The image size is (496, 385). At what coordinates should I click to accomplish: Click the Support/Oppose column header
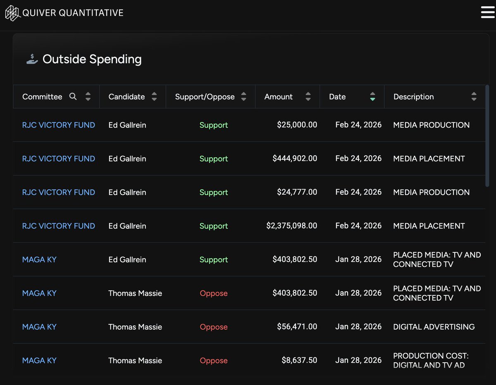210,97
